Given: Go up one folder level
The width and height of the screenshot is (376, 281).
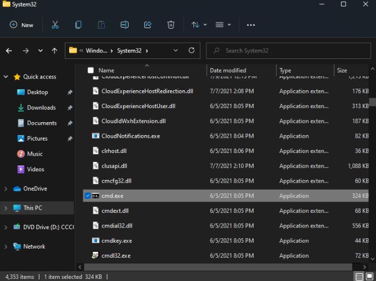Looking at the screenshot, I should click(x=55, y=51).
